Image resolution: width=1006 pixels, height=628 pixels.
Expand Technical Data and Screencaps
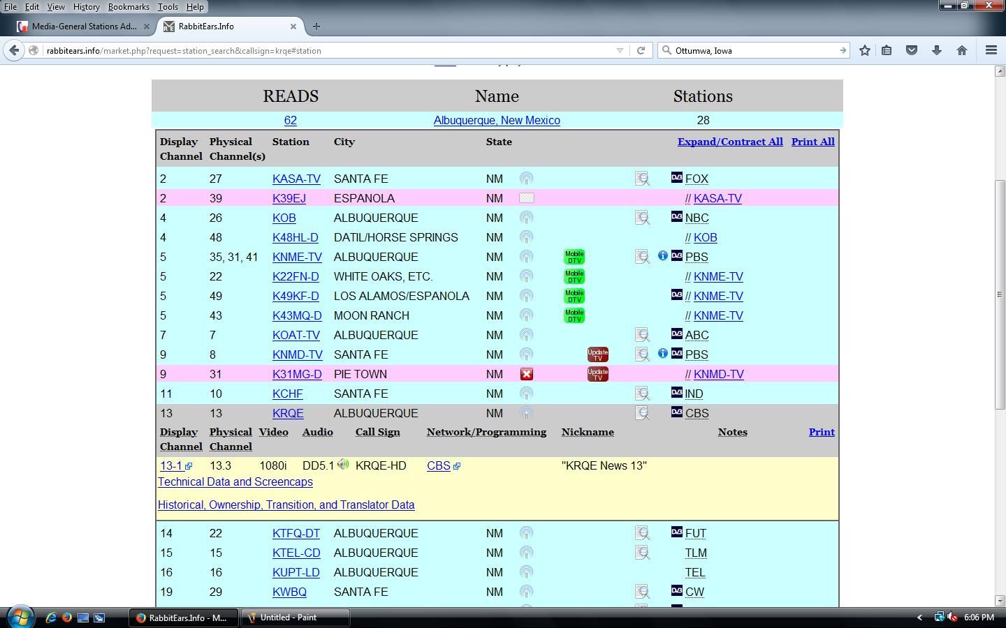(235, 482)
